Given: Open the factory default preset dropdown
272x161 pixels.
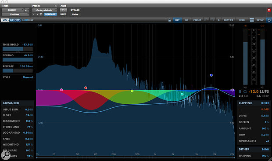Looking at the screenshot, I should point(45,10).
